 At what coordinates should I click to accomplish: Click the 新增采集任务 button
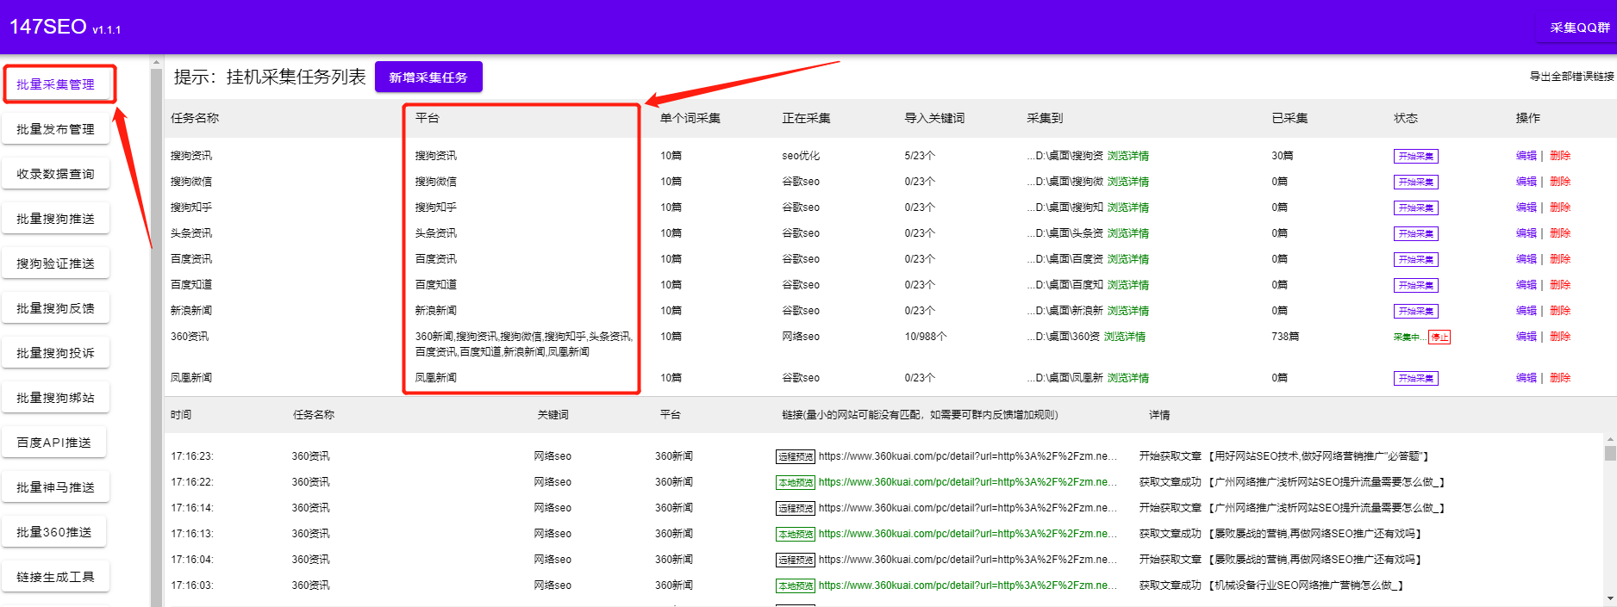coord(428,77)
